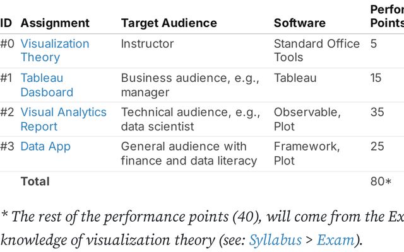Click the Total row label
The width and height of the screenshot is (404, 252).
pos(35,181)
